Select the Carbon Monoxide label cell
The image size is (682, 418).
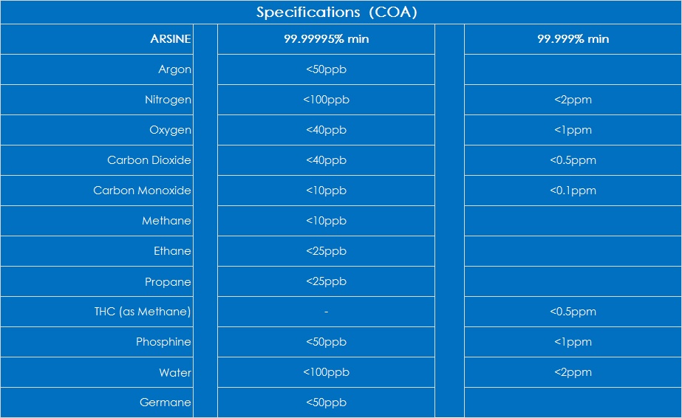point(142,191)
